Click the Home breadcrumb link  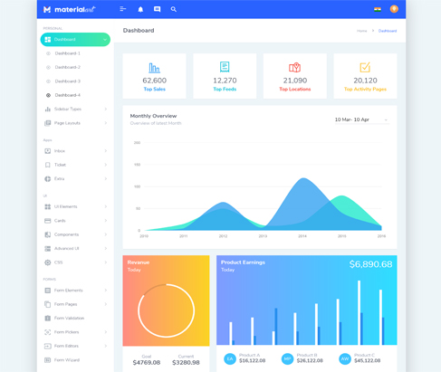361,31
